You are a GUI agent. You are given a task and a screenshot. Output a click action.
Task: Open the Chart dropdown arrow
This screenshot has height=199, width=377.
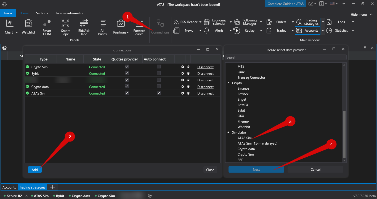tap(17, 32)
